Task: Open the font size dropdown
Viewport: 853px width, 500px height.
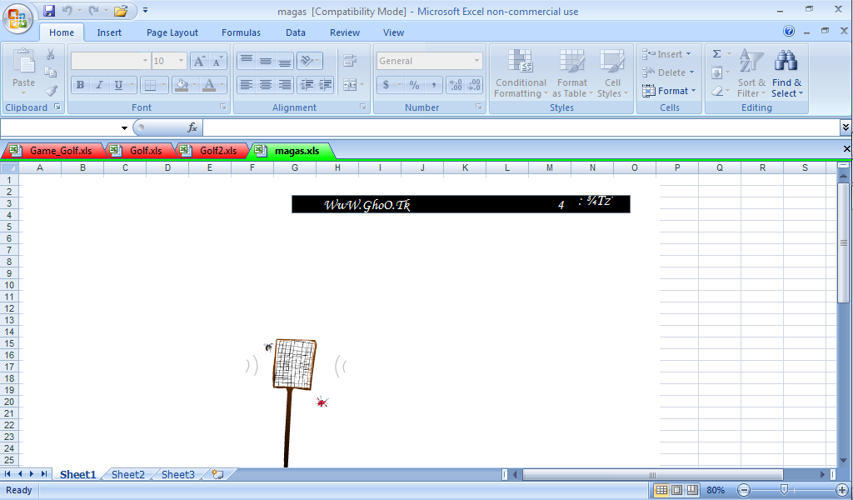Action: tap(182, 61)
